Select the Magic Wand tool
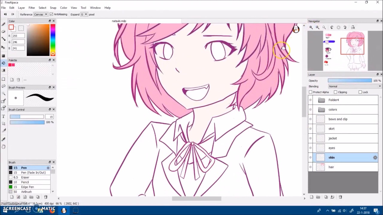This screenshot has height=215, width=383. 3,93
